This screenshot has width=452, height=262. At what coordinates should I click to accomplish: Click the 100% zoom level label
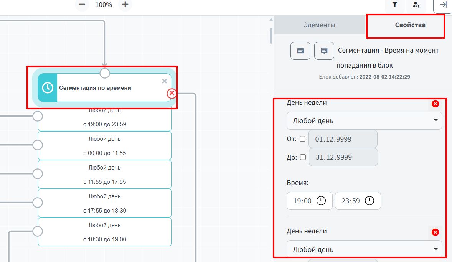(104, 5)
